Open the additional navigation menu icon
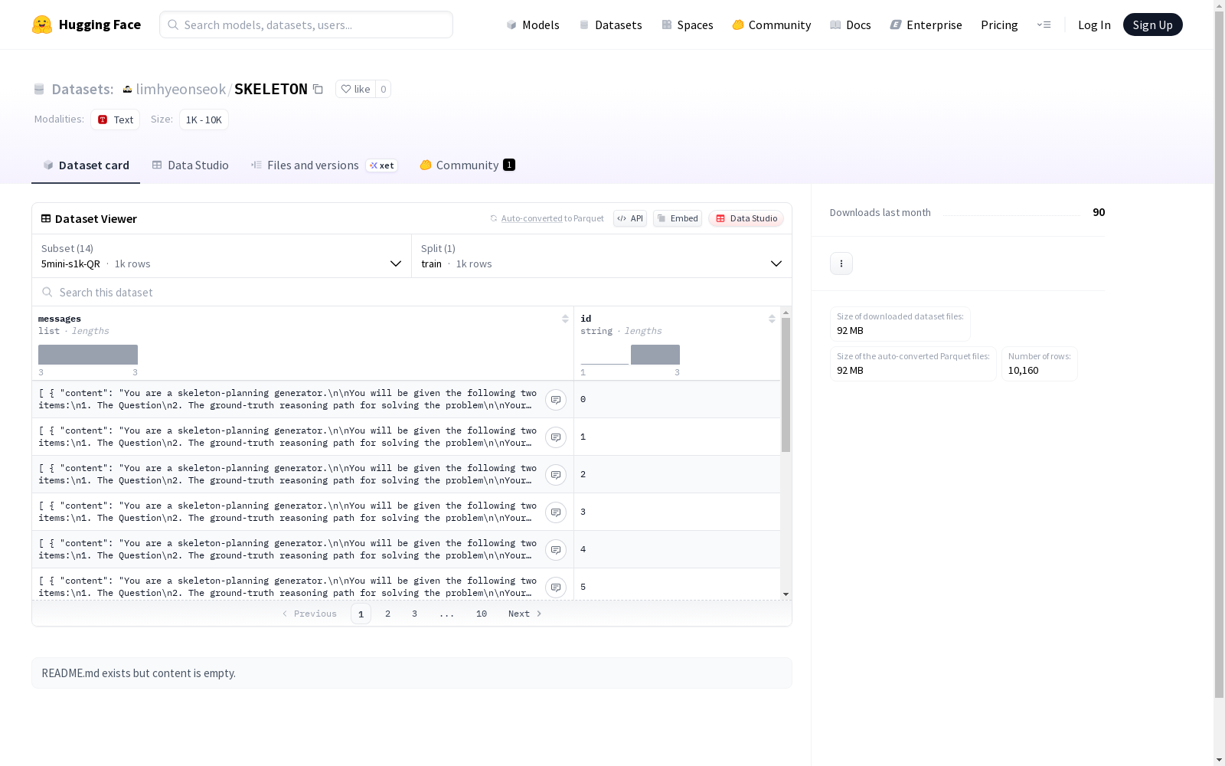1225x766 pixels. pos(1044,25)
